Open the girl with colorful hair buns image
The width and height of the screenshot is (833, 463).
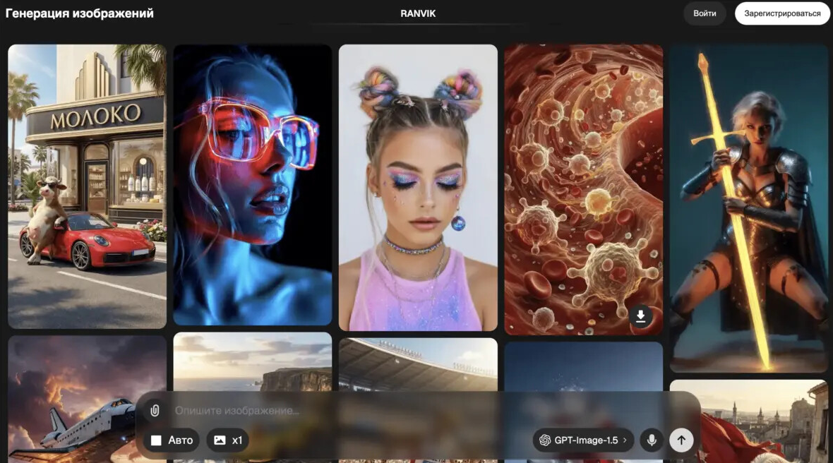[418, 188]
